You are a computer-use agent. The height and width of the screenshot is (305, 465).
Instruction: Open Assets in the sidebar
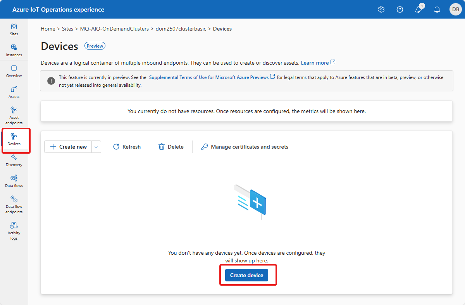(14, 92)
